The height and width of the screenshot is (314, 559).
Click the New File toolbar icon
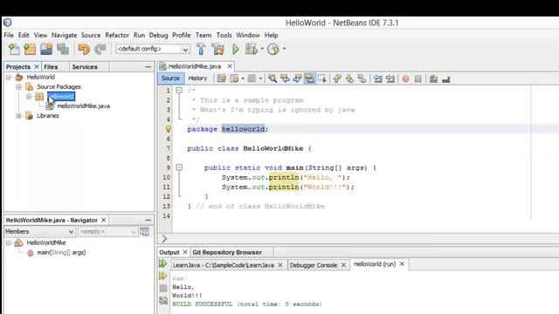tap(14, 49)
